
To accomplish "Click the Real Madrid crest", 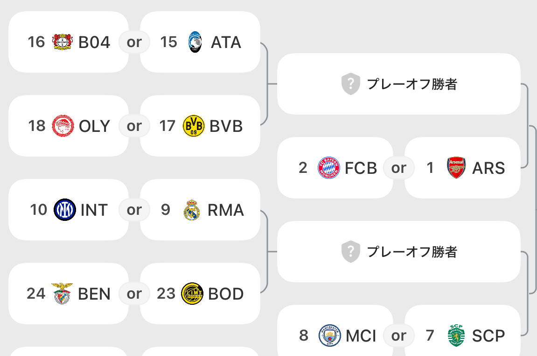I will (x=192, y=210).
